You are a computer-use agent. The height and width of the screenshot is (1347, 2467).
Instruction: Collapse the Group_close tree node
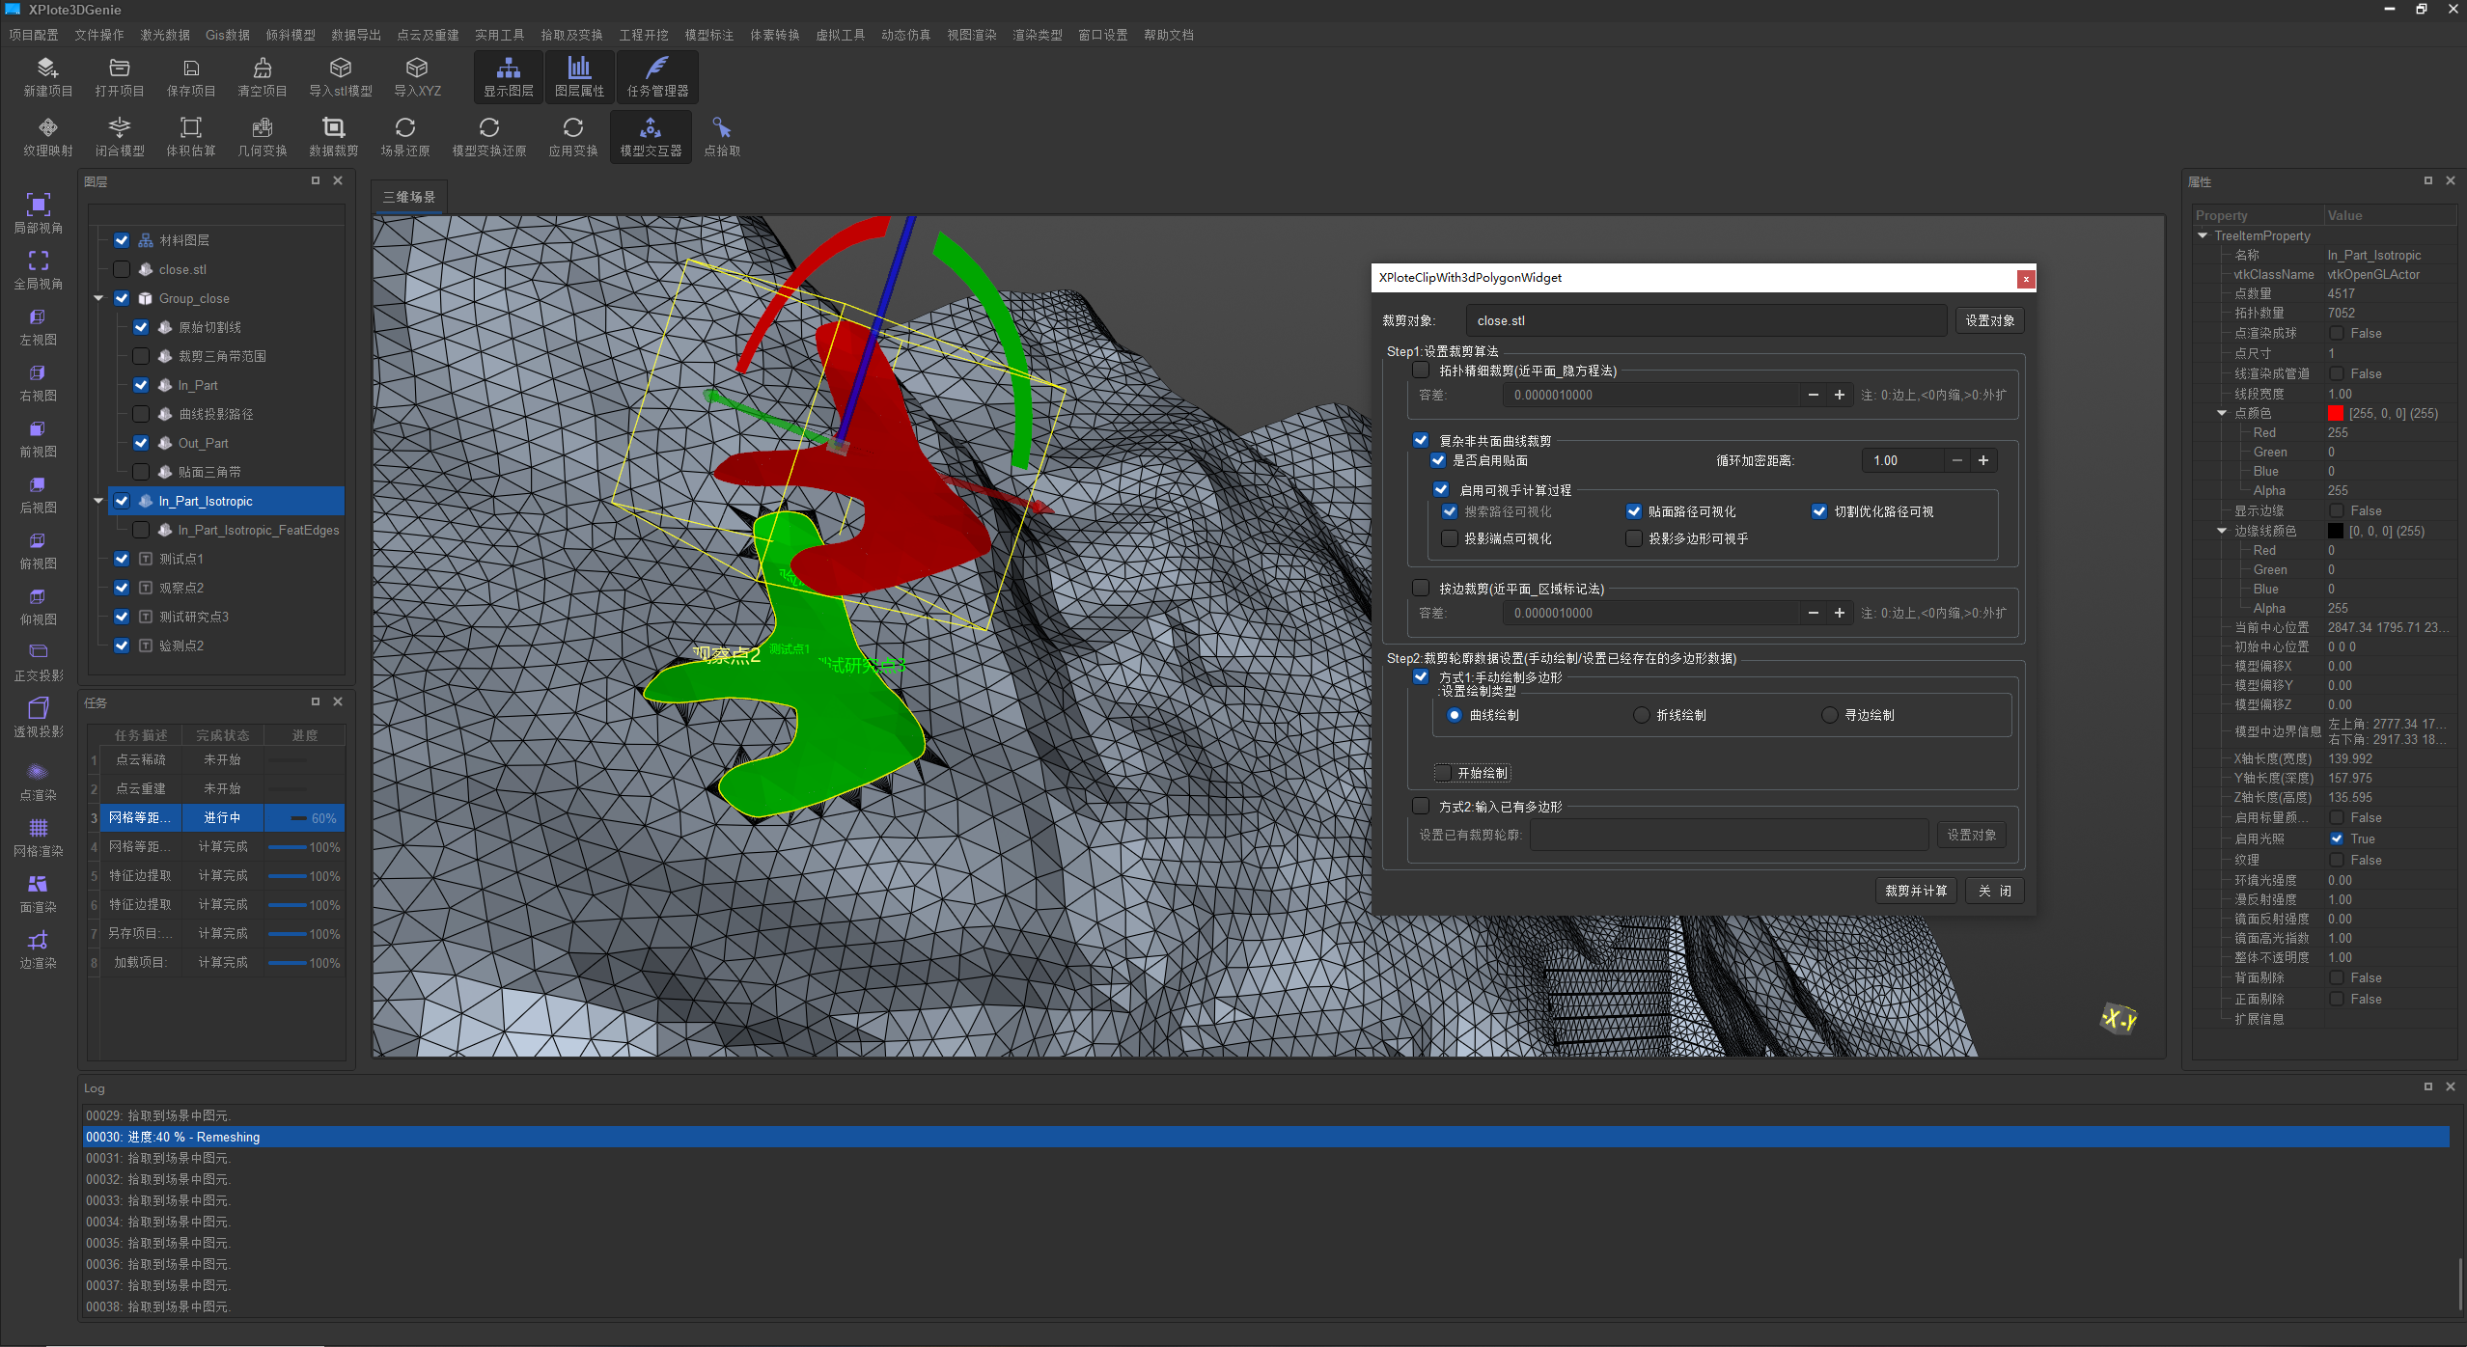click(x=98, y=298)
